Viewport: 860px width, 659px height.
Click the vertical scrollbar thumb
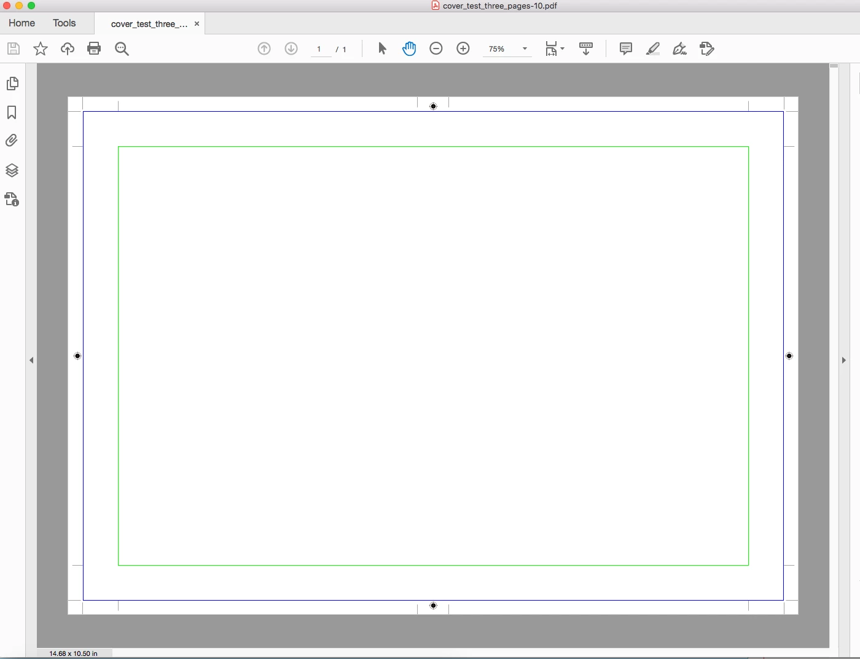pos(834,66)
